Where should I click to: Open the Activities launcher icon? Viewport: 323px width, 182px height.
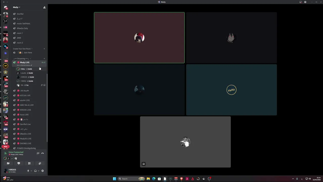click(29, 163)
